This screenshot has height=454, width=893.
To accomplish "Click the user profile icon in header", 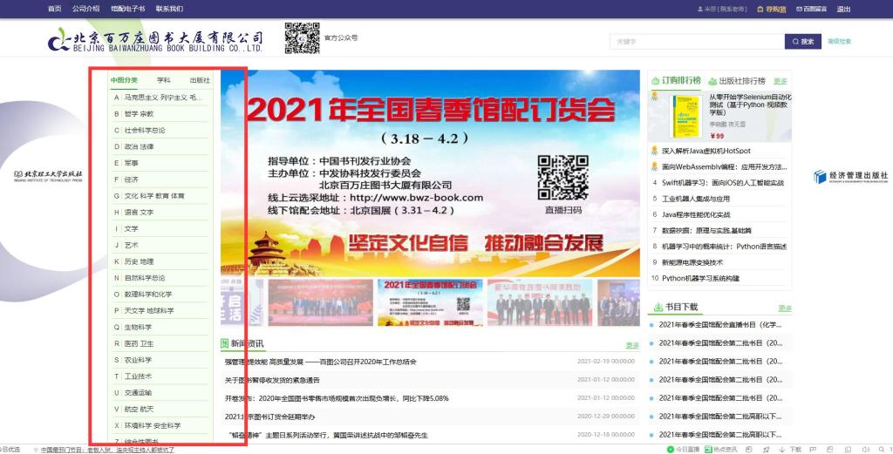I will [x=700, y=9].
